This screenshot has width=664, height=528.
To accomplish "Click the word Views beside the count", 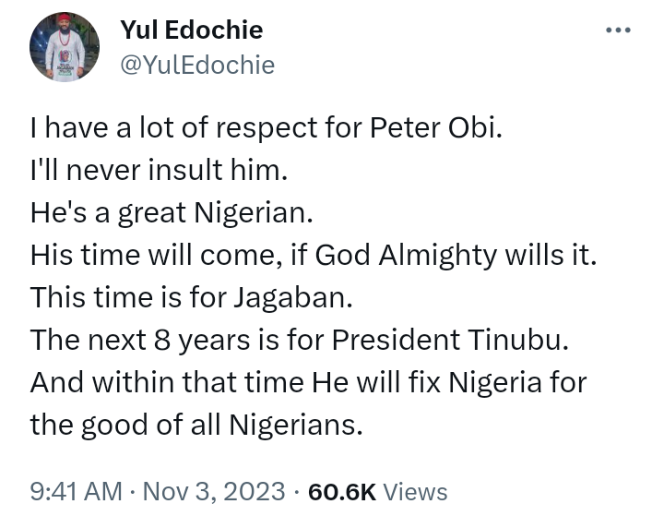I will (415, 492).
